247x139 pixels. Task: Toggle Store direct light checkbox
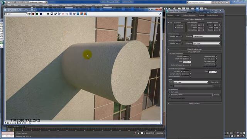216,56
